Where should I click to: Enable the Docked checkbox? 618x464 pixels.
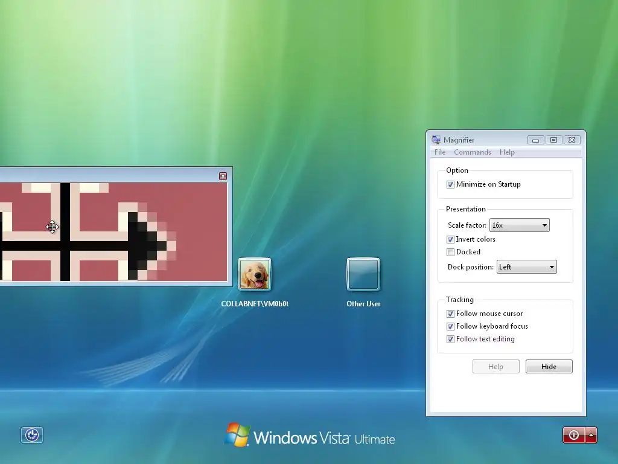(450, 252)
